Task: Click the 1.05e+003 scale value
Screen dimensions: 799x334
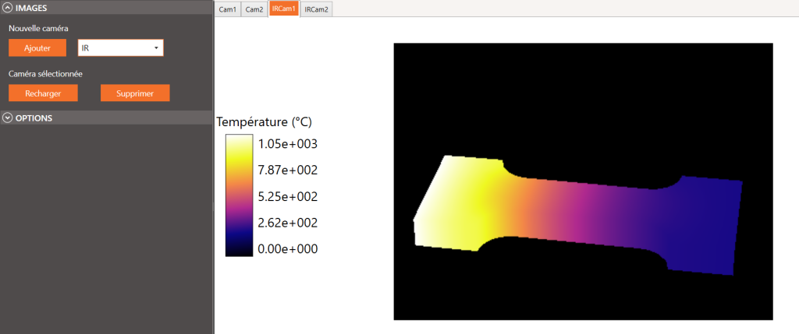Action: pyautogui.click(x=288, y=144)
